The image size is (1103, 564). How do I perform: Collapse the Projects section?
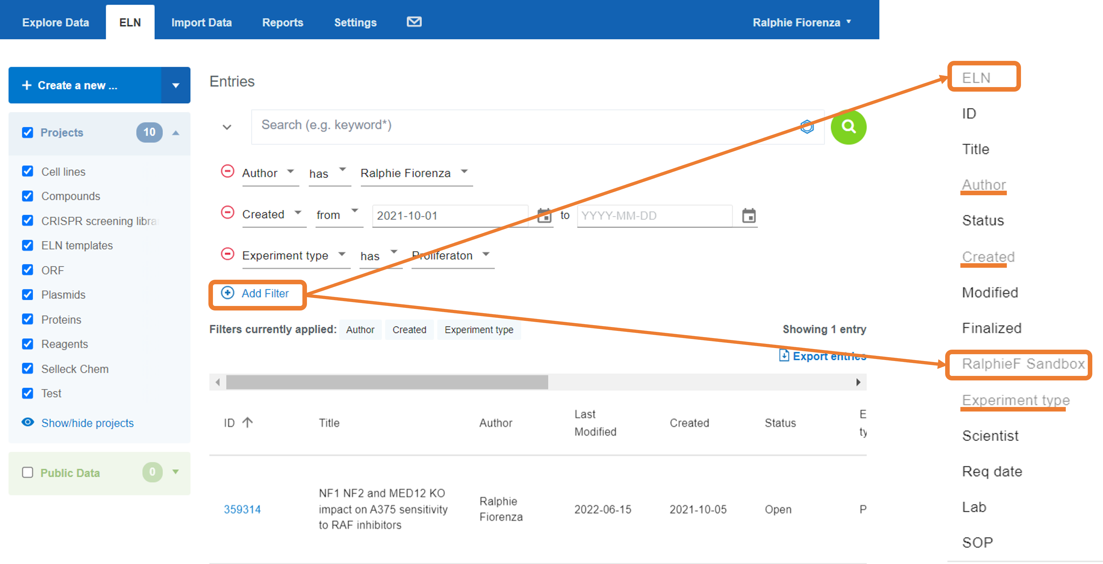tap(176, 132)
